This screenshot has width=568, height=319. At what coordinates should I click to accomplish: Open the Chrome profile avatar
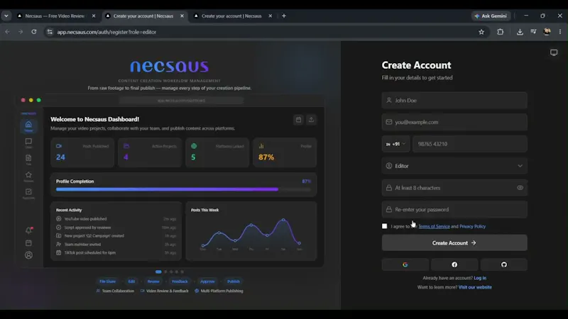pyautogui.click(x=547, y=32)
